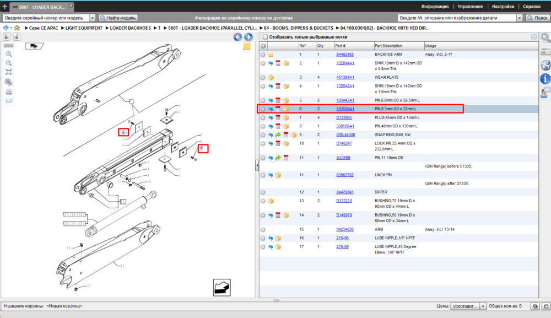Toggle 'Отобразить только выбранные метки' checkbox
Screen dimensions: 551x318
click(x=266, y=37)
